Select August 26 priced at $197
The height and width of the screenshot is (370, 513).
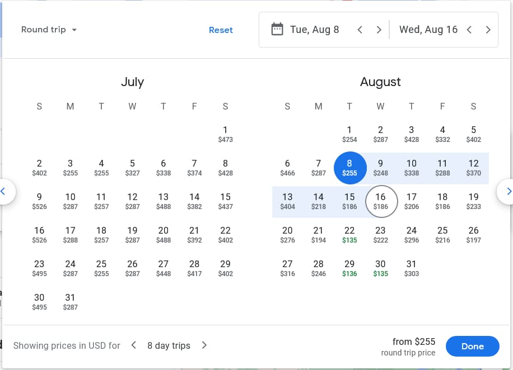(473, 235)
